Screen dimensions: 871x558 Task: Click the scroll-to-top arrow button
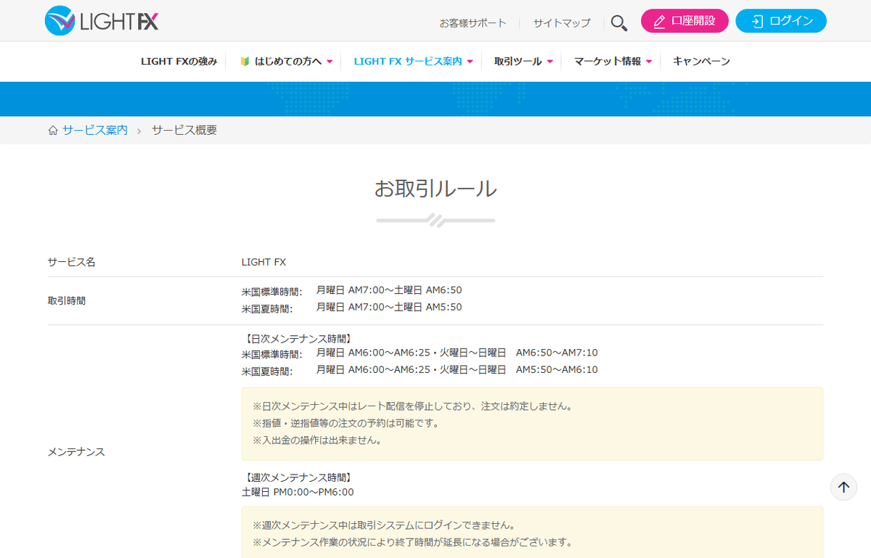(x=843, y=488)
